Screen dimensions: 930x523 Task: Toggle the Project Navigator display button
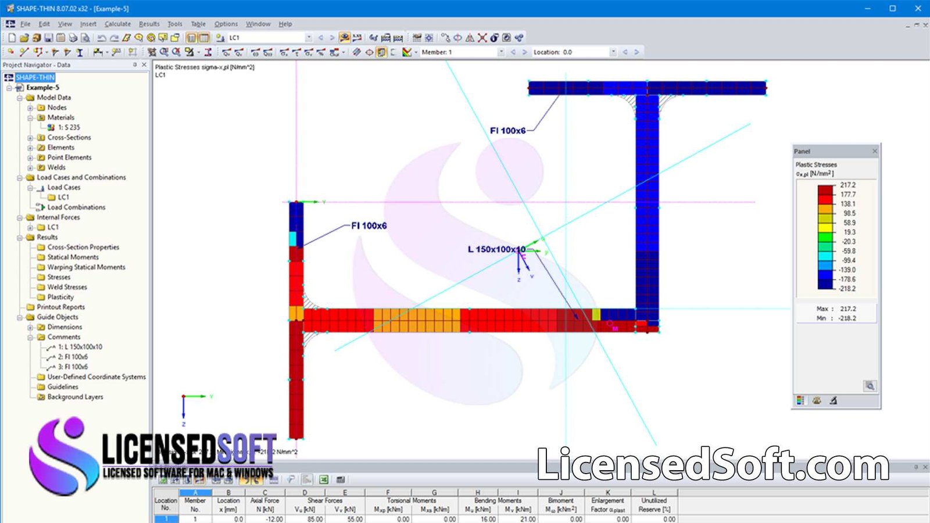pyautogui.click(x=191, y=38)
